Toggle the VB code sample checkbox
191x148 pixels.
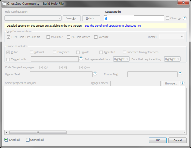61,68
